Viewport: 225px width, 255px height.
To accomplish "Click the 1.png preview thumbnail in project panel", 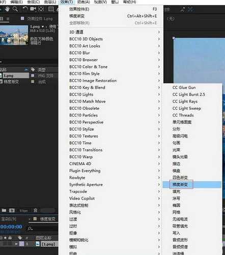I will coord(14,35).
